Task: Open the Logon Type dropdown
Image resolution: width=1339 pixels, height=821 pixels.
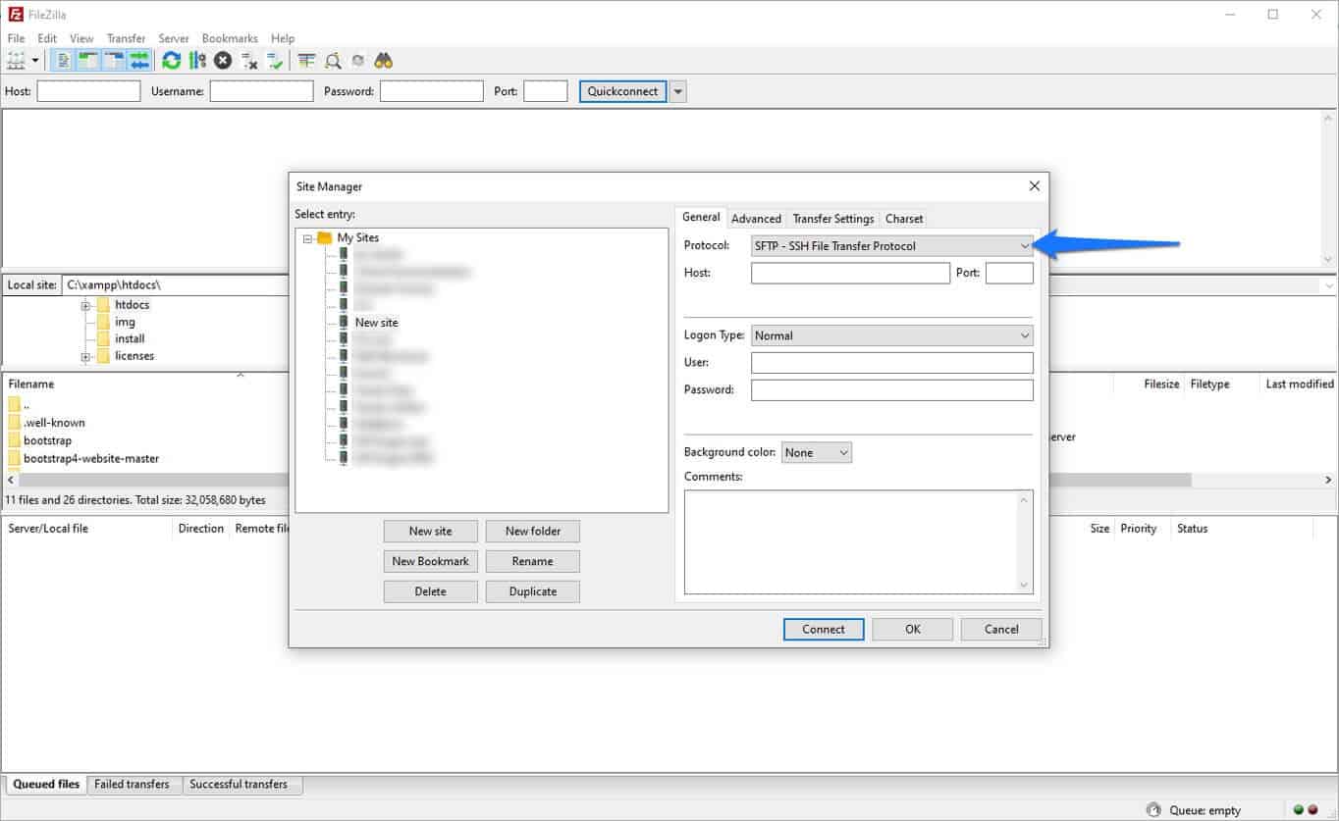Action: 891,335
